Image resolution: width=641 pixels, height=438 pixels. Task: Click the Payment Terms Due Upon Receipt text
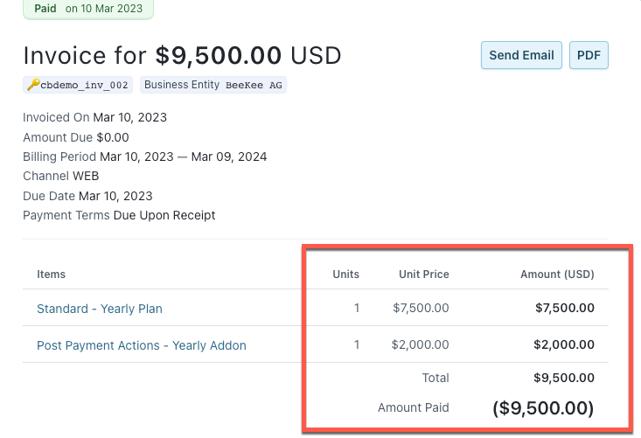164,215
